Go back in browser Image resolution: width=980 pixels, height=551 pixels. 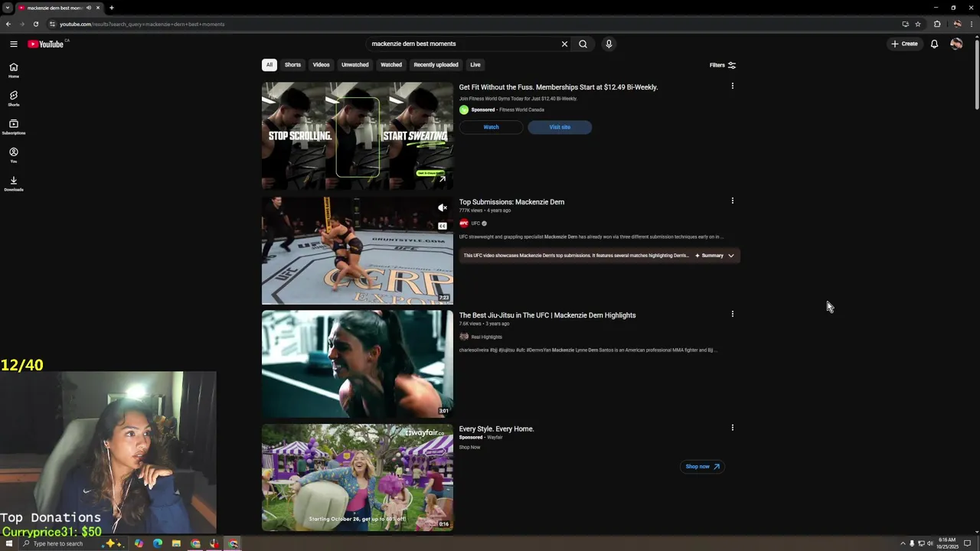click(8, 24)
